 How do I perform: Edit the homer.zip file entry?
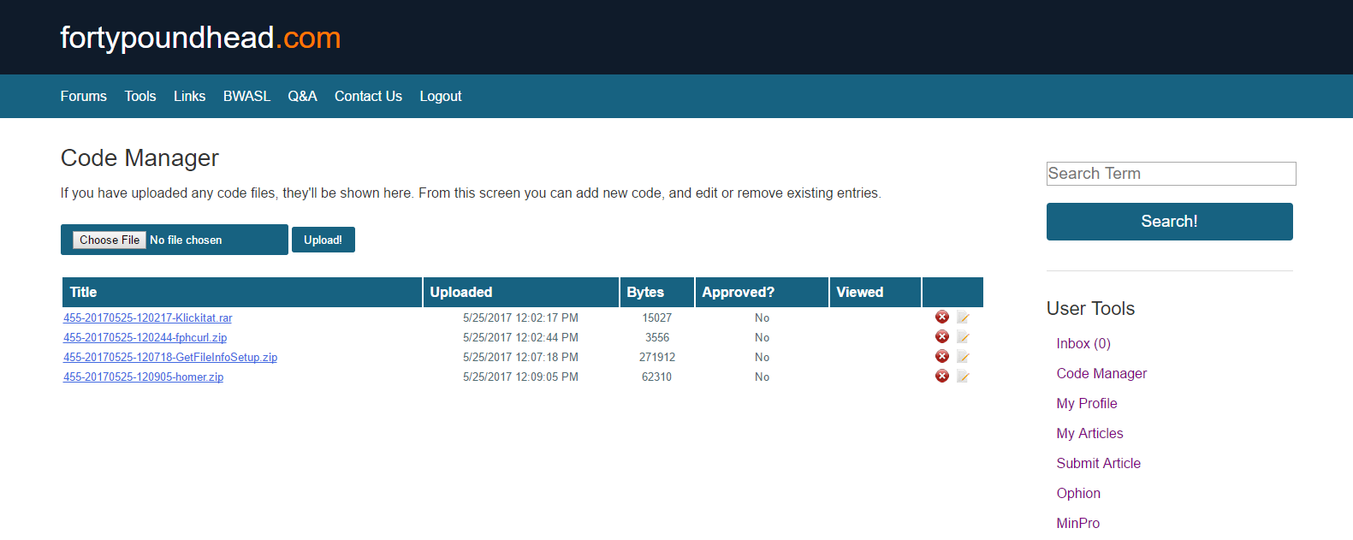pos(963,377)
